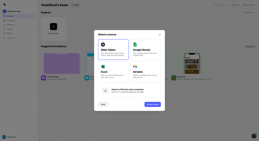Click New team in the sidebar
259x141 pixels.
(12, 38)
